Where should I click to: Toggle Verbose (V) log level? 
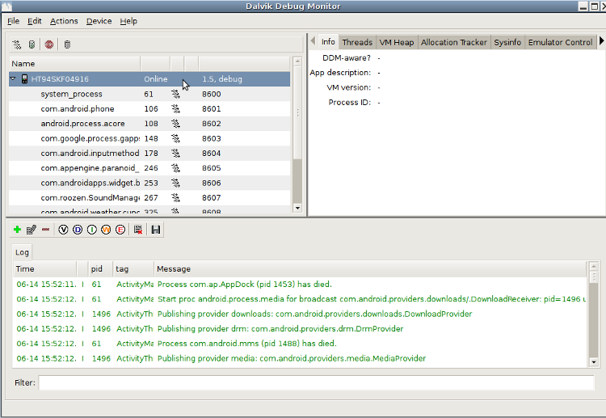pos(64,230)
